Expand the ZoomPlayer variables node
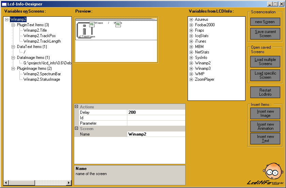 point(191,79)
